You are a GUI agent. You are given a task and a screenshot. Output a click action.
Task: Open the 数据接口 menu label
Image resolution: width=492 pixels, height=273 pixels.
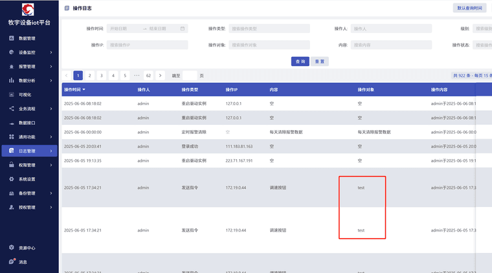[27, 123]
